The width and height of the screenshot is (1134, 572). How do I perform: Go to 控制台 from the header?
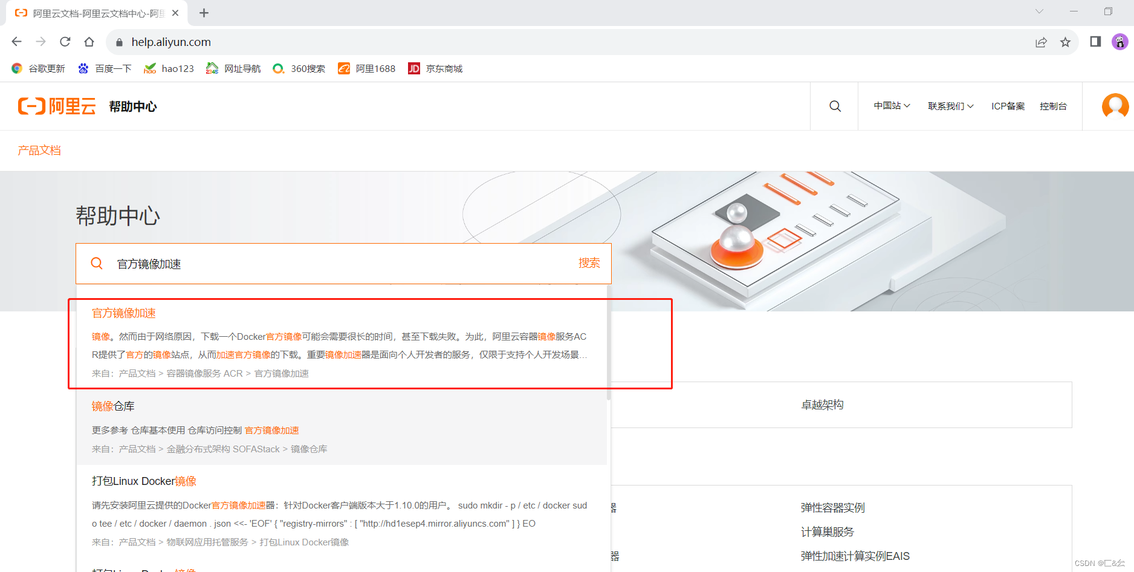pos(1054,106)
